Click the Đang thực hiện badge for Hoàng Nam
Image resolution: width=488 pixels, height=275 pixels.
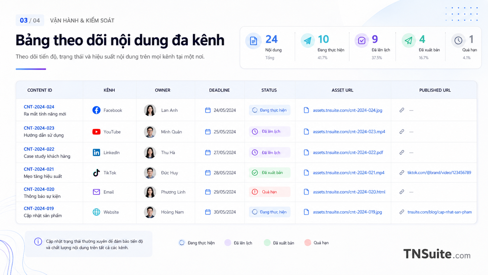tap(269, 212)
